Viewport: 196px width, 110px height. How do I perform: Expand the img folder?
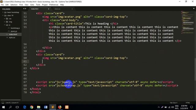pos(5,22)
